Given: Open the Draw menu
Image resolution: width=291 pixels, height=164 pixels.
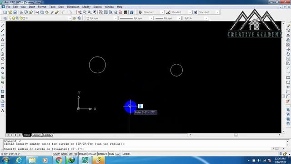Looking at the screenshot, I should (61, 7).
